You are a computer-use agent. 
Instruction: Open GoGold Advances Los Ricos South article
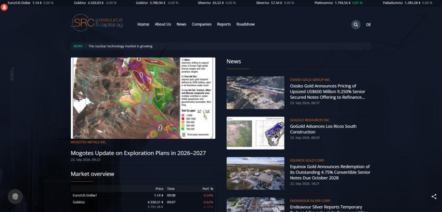[x=323, y=129]
